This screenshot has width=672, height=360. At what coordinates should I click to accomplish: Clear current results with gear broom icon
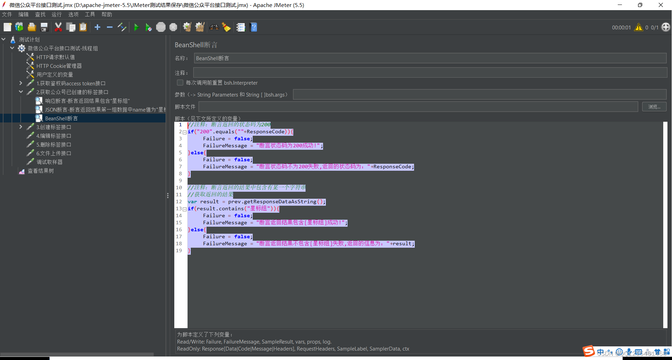[x=187, y=27]
